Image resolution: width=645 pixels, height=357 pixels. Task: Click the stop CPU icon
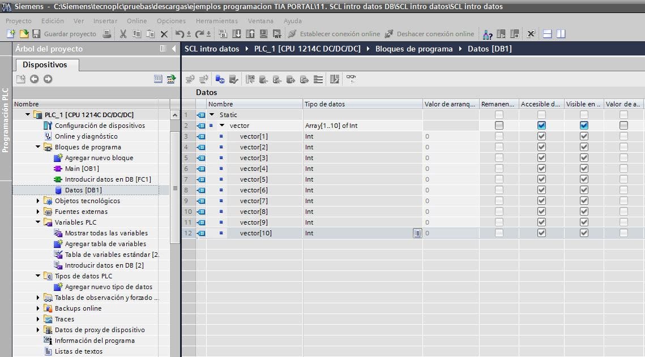coord(515,34)
